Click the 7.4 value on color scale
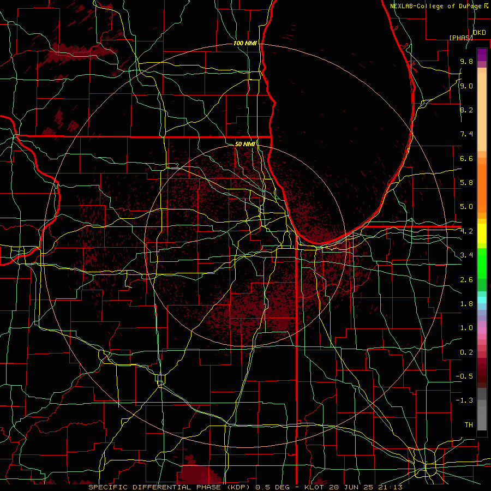The width and height of the screenshot is (491, 491). pyautogui.click(x=466, y=134)
